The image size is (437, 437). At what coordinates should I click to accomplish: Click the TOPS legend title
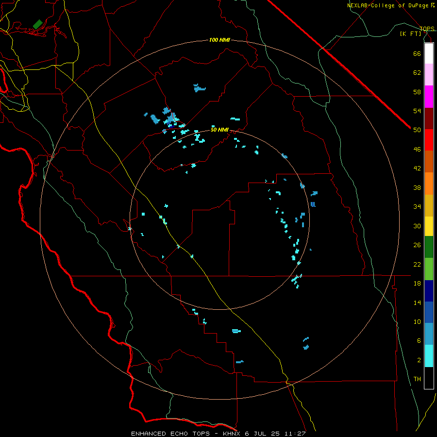pyautogui.click(x=427, y=29)
